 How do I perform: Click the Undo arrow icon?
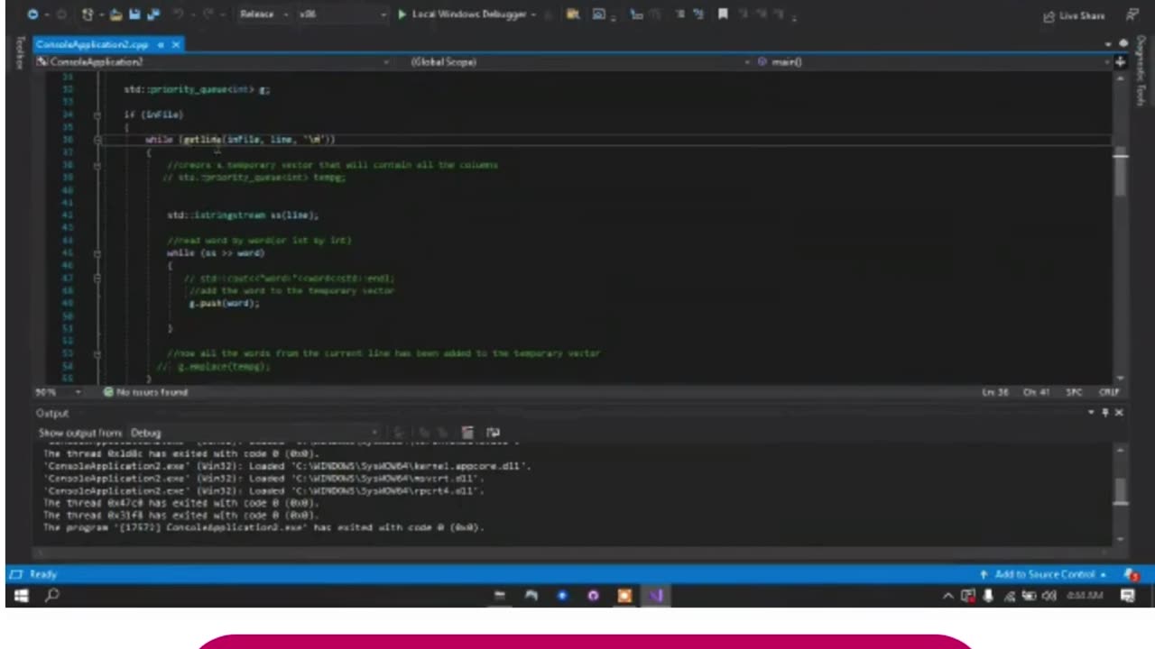coord(179,14)
